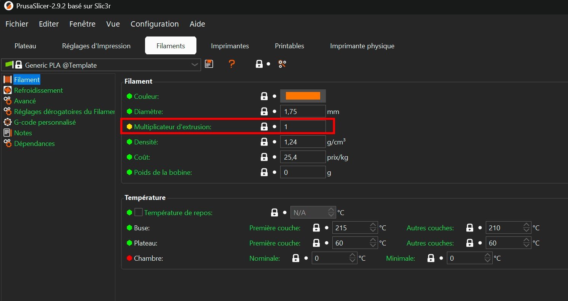Click the Densité input field
This screenshot has height=301, width=568.
coord(303,142)
